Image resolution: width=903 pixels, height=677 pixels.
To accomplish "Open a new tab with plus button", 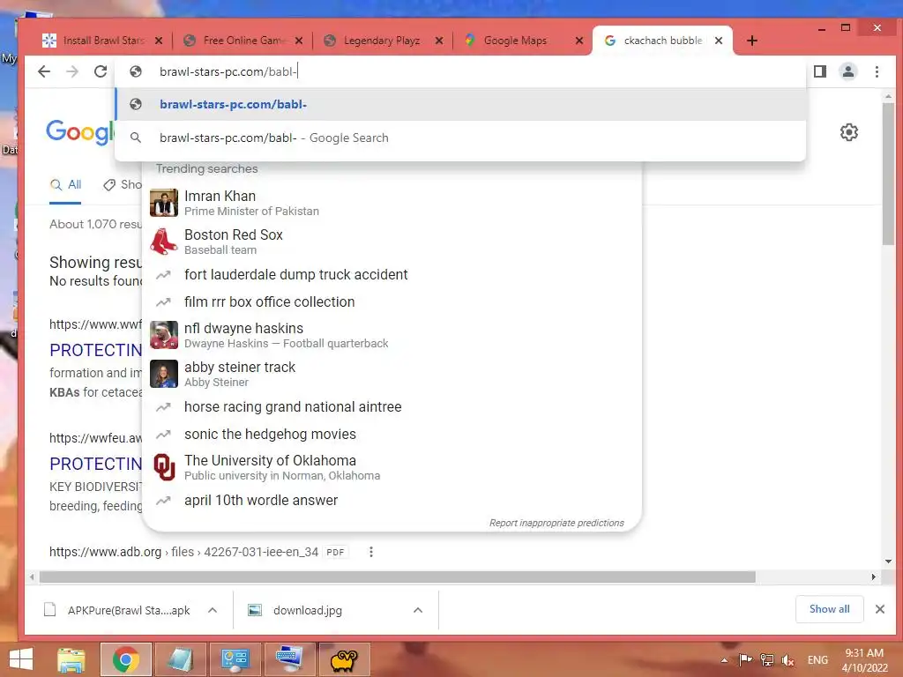I will click(x=752, y=41).
